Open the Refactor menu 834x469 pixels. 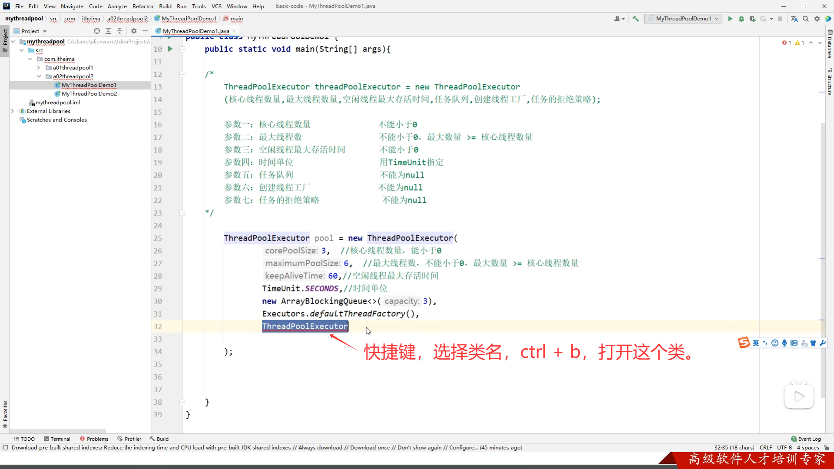click(x=143, y=6)
